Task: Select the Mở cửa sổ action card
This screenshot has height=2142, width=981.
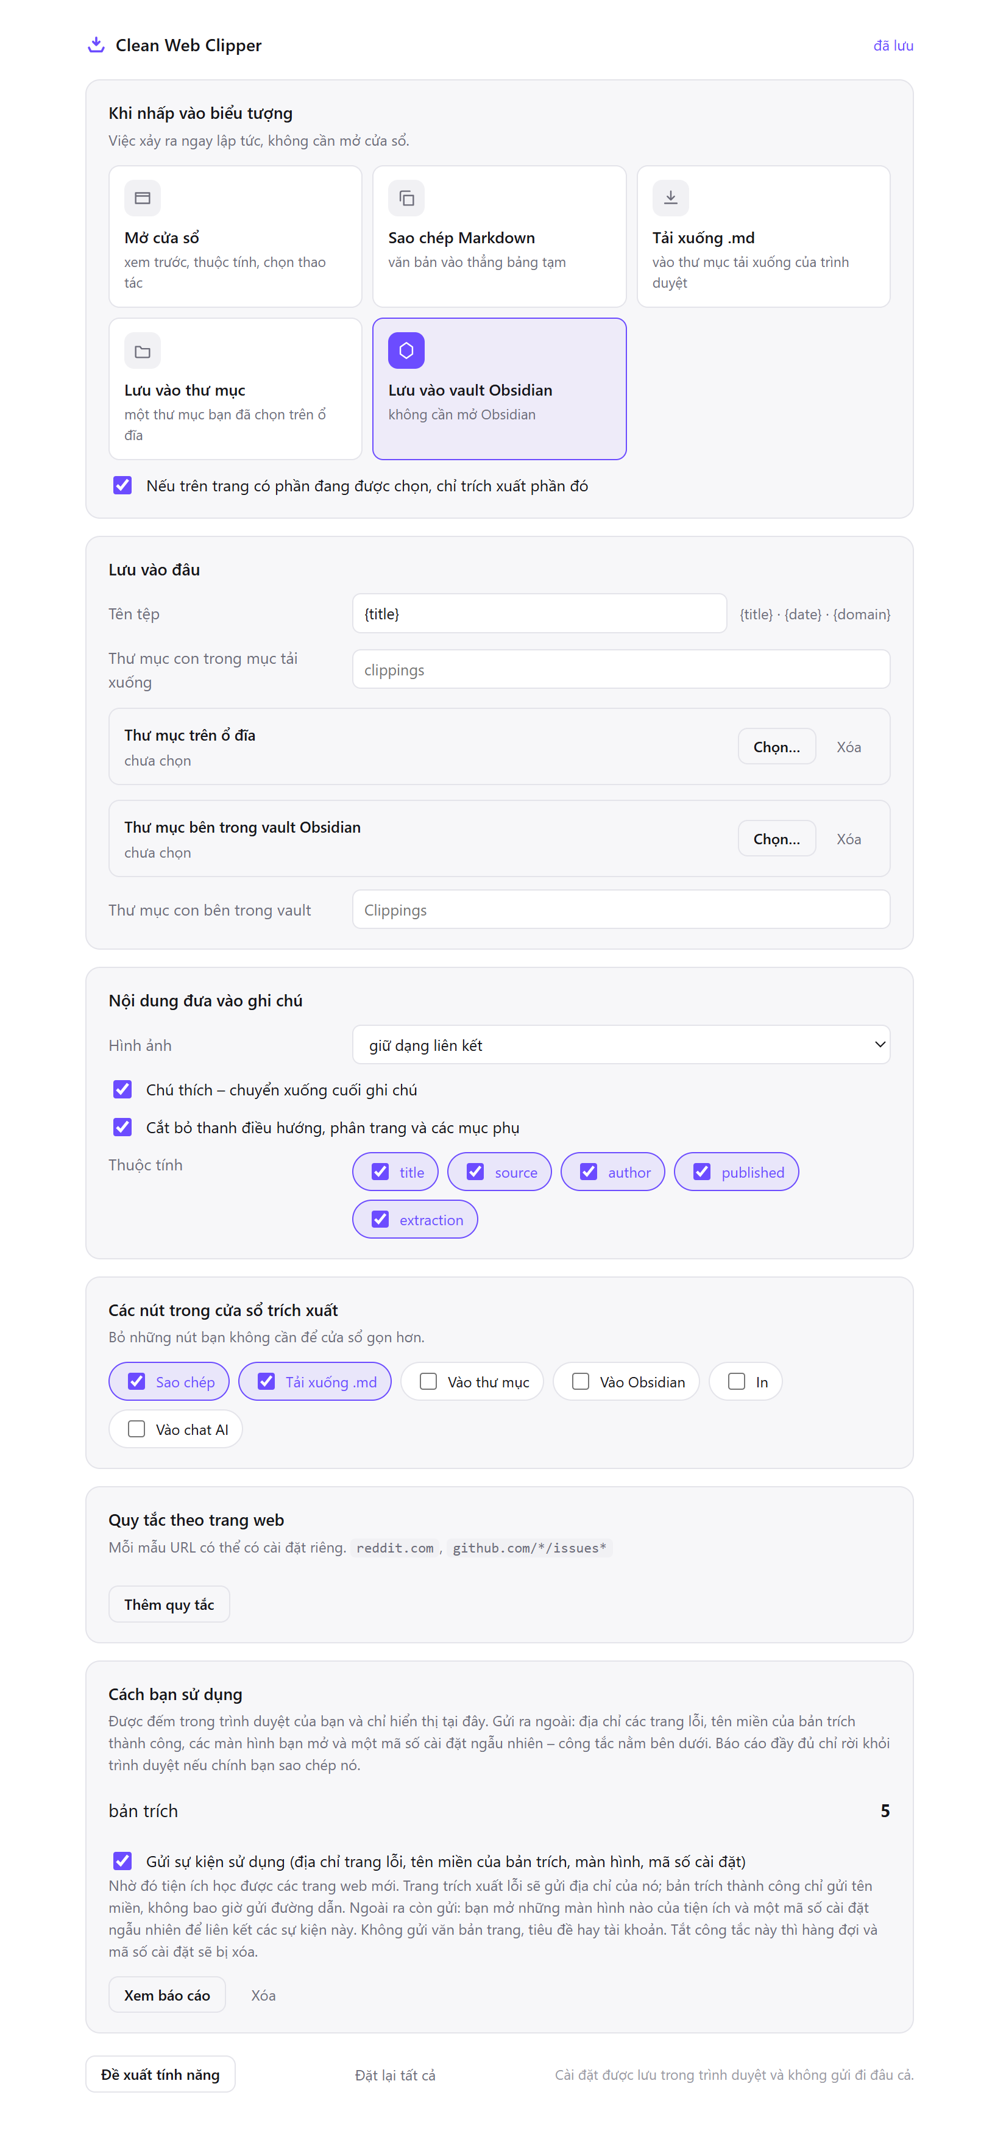Action: 235,236
